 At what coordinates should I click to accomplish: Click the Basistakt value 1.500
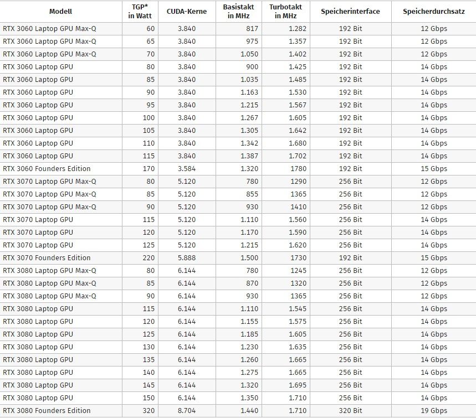coord(249,258)
